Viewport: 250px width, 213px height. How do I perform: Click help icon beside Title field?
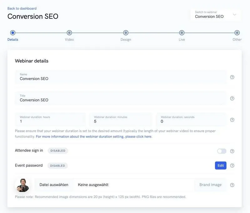(232, 99)
